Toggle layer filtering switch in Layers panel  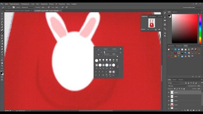(202, 83)
